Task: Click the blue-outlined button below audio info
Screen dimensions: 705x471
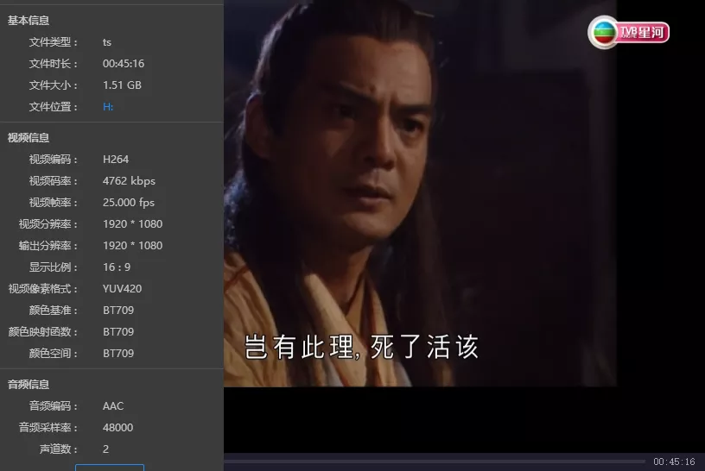Action: click(x=110, y=468)
